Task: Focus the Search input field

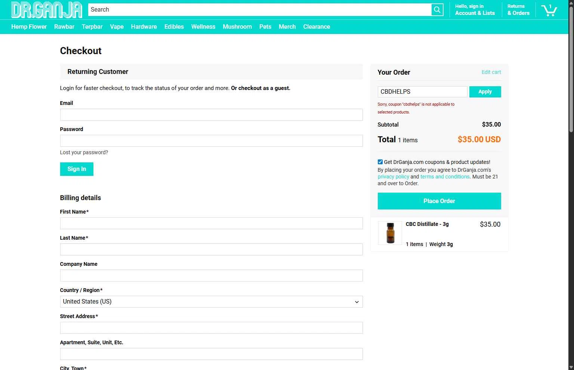Action: (260, 10)
